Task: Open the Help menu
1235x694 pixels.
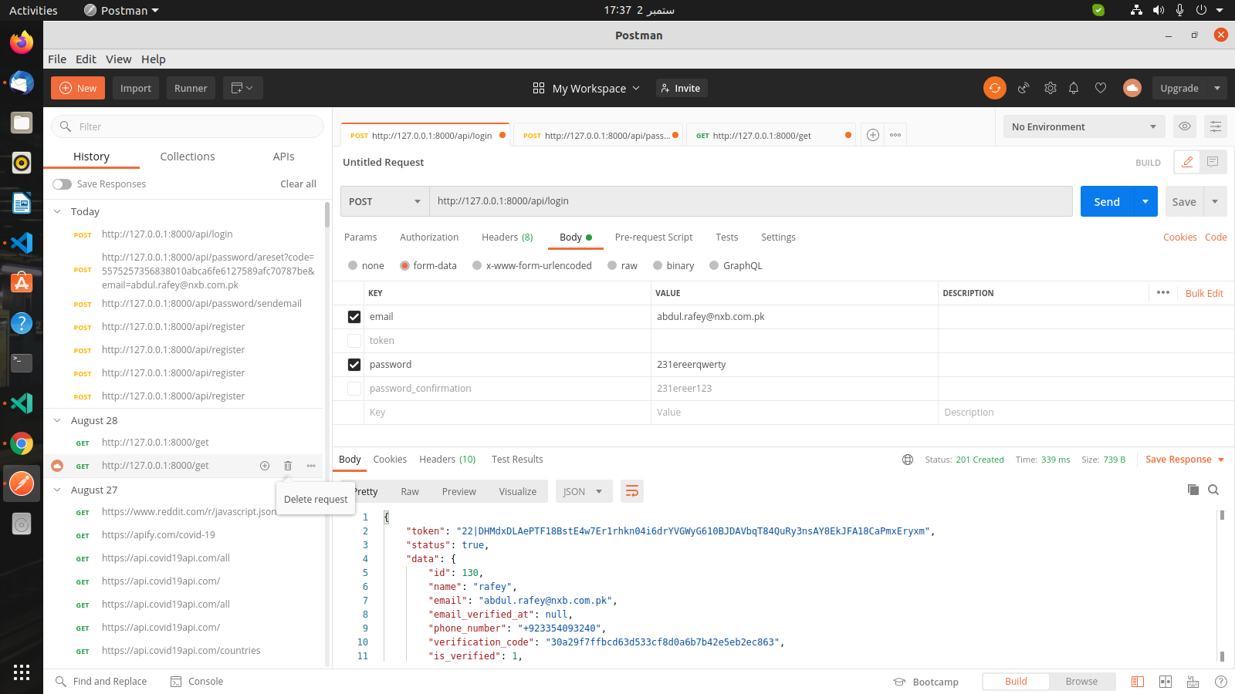Action: (153, 59)
